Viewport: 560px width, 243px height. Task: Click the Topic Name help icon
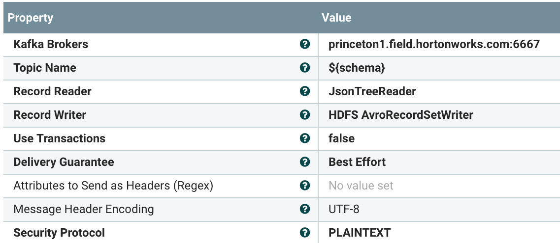coord(305,68)
